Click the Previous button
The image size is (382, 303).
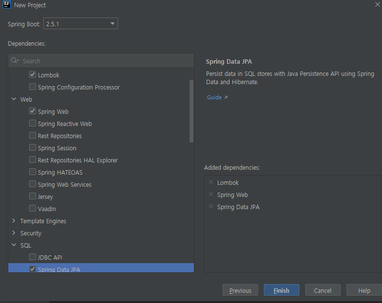240,290
